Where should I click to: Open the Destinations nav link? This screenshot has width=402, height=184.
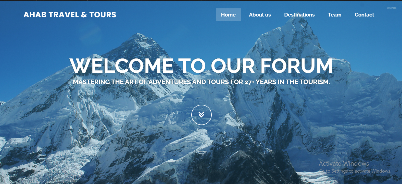point(299,15)
